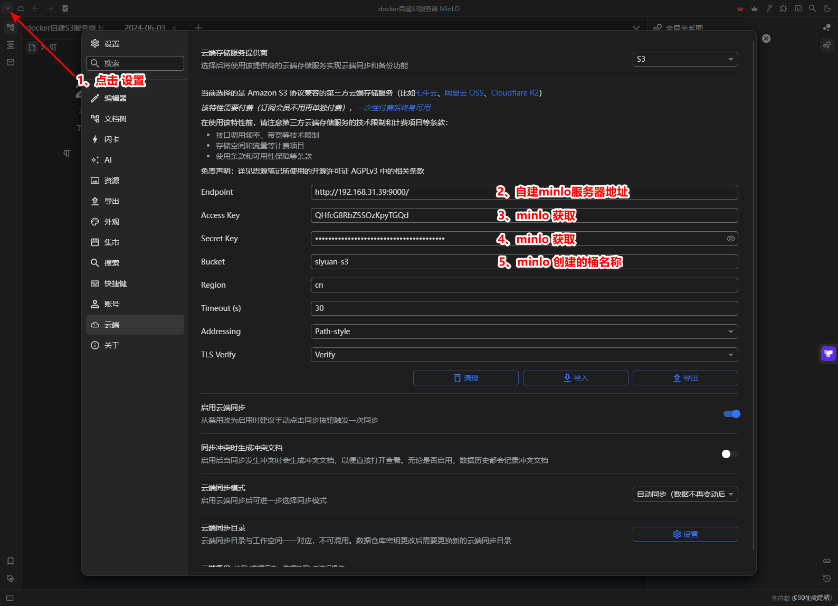Click the cloud sync icon in title bar
The image size is (838, 606).
(21, 8)
